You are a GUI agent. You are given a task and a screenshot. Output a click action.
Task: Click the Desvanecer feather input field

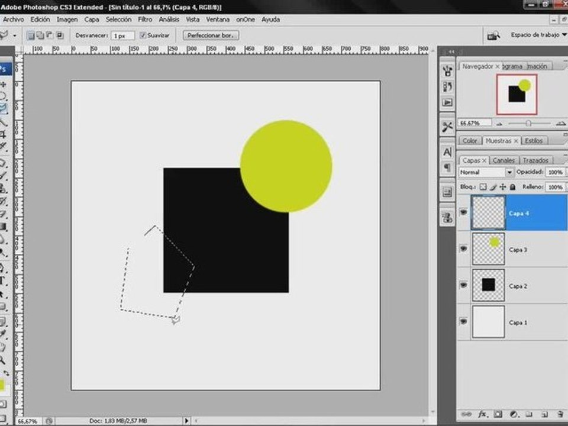click(x=123, y=35)
